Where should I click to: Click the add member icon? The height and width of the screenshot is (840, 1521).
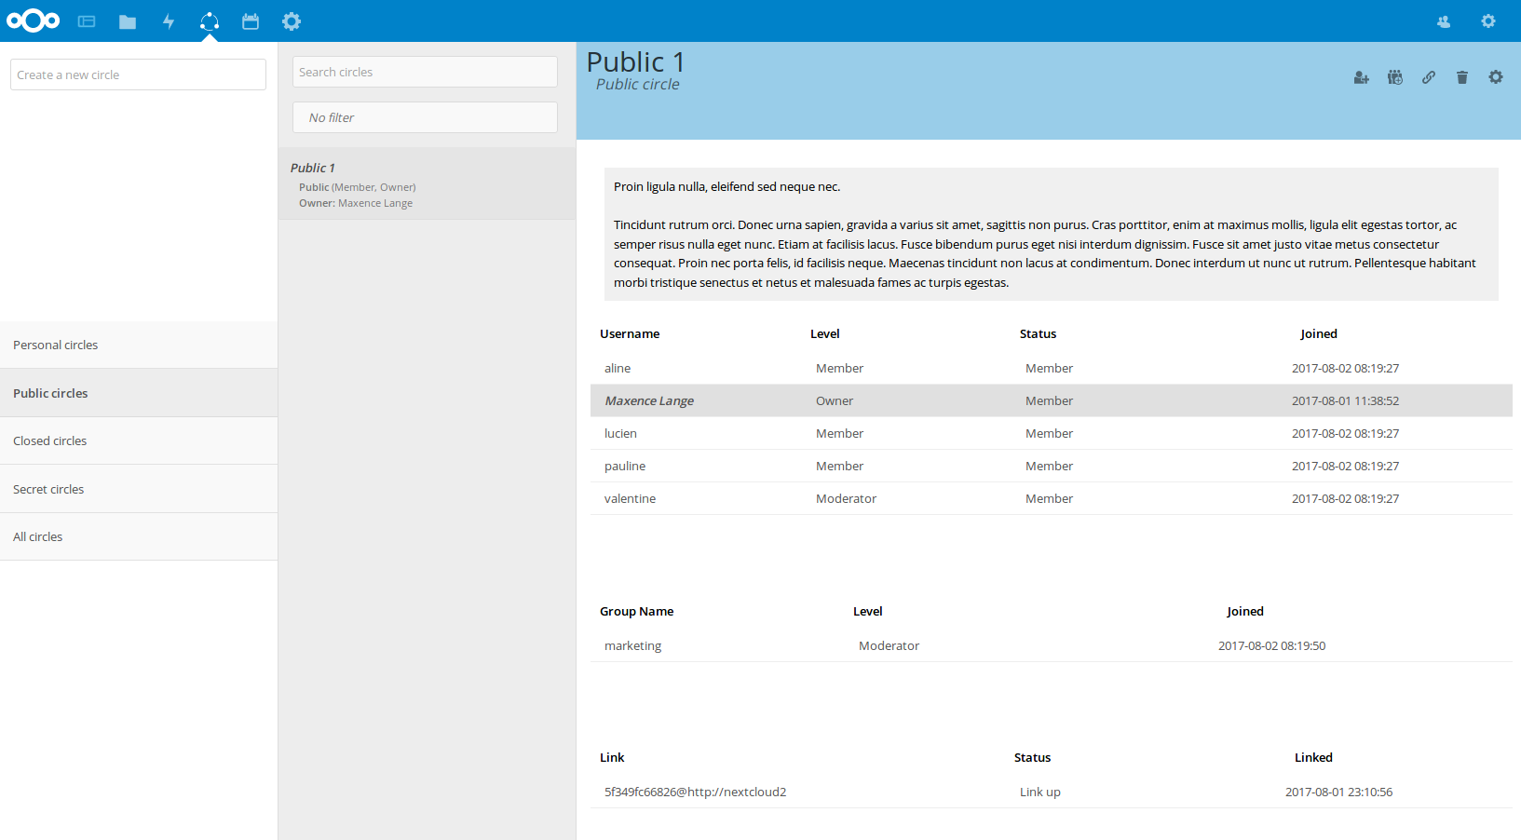pyautogui.click(x=1361, y=77)
